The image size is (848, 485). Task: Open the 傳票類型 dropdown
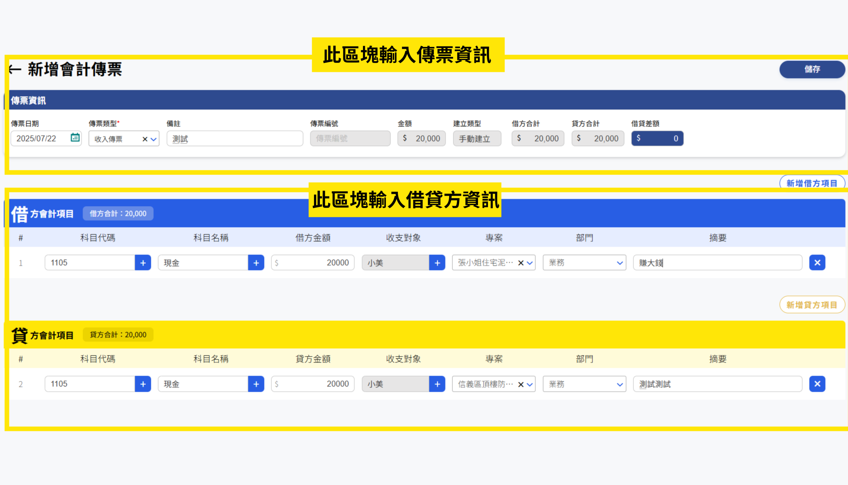coord(153,139)
